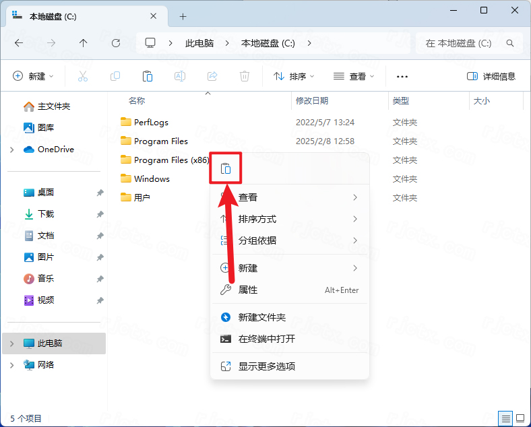The width and height of the screenshot is (531, 427).
Task: Open the see more ellipsis menu
Action: click(x=402, y=77)
